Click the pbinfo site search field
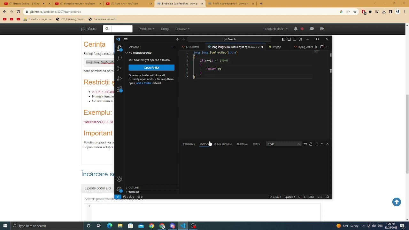The image size is (409, 230). click(x=122, y=29)
